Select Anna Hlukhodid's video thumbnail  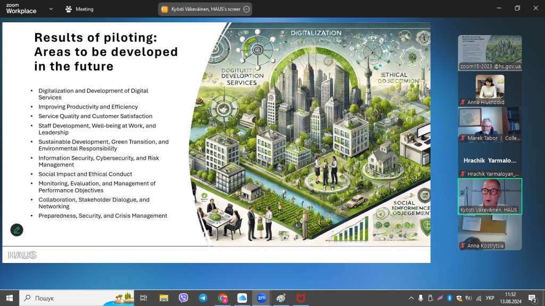(490, 89)
